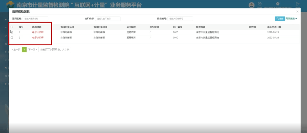Tick the checkbox for row 1
The height and width of the screenshot is (133, 307).
12,32
